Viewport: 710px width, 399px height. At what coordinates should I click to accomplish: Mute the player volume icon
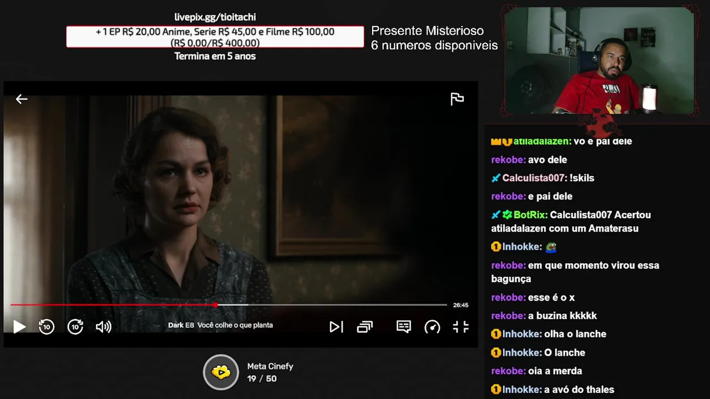104,327
